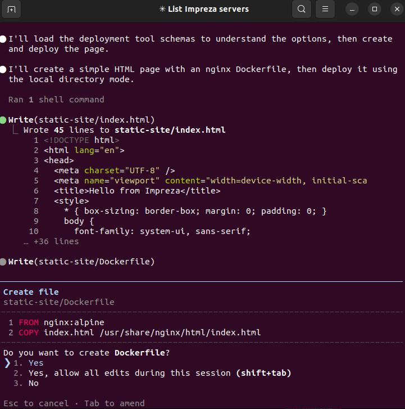Click the box-sizing border-box line
This screenshot has height=409, width=405.
coord(195,211)
